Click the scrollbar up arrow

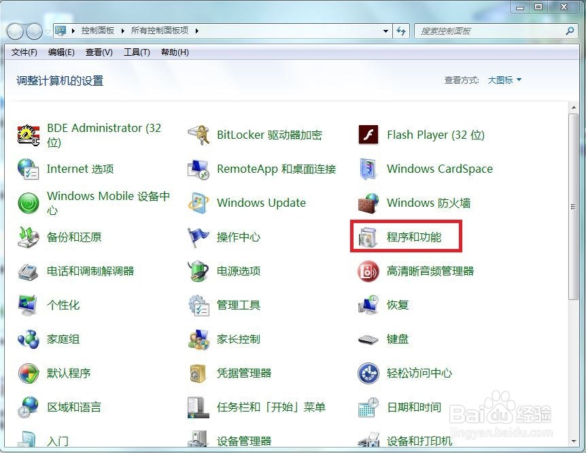pyautogui.click(x=574, y=107)
